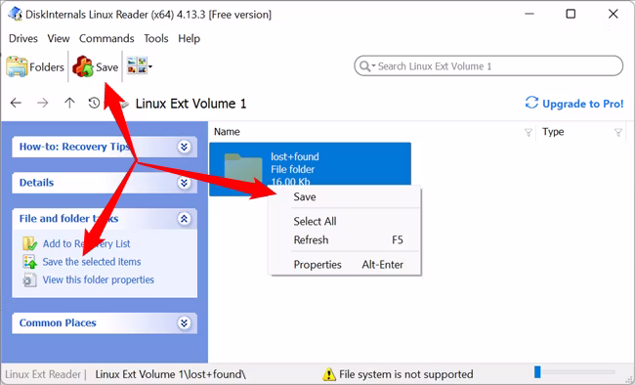635x385 pixels.
Task: Open the navigation history clock icon
Action: (x=94, y=103)
